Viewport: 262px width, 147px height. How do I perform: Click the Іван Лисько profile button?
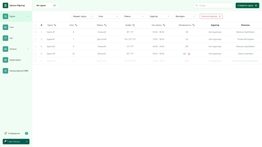16,141
